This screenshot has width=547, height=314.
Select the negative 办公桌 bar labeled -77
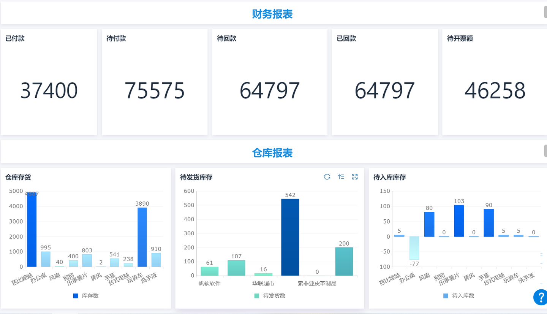tap(414, 248)
